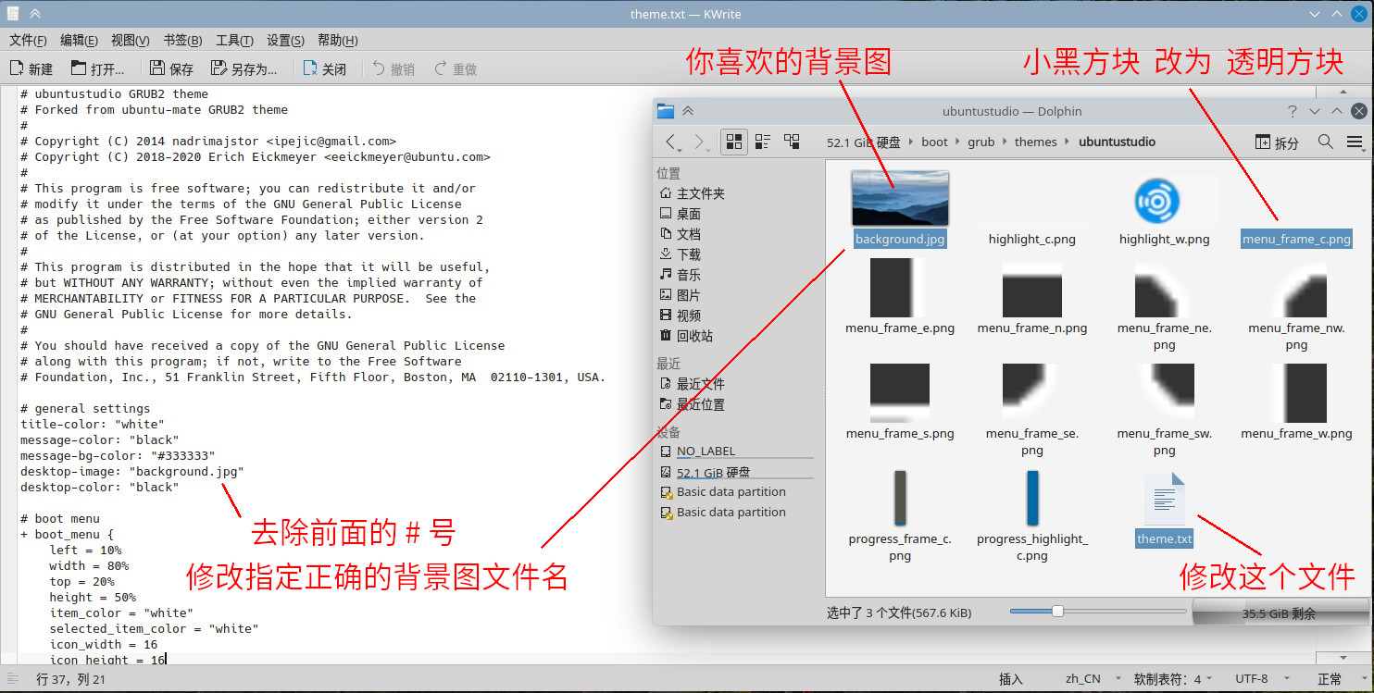Select background.jpg thumbnail in Dolphin
Image resolution: width=1374 pixels, height=693 pixels.
coord(900,198)
